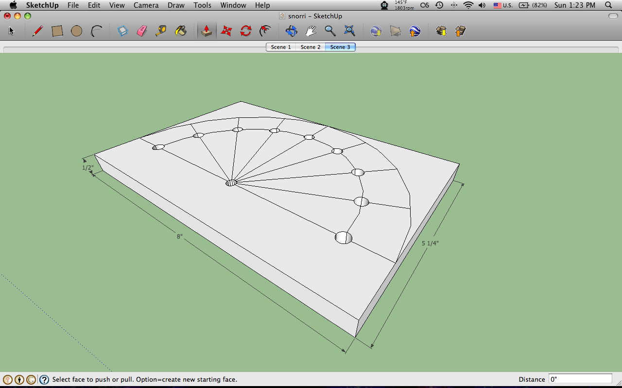Click the volume icon in menu bar
Viewport: 622px width, 388px height.
(x=482, y=5)
